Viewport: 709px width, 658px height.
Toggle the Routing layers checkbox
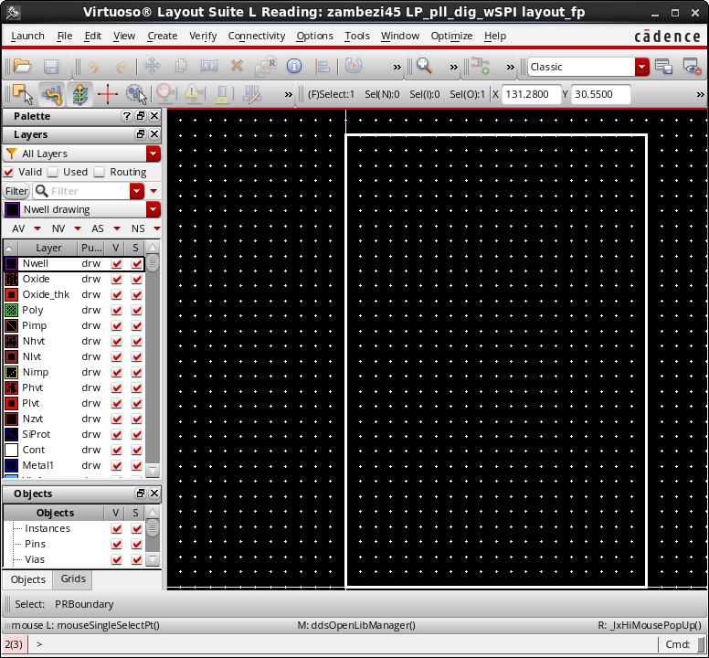tap(101, 172)
